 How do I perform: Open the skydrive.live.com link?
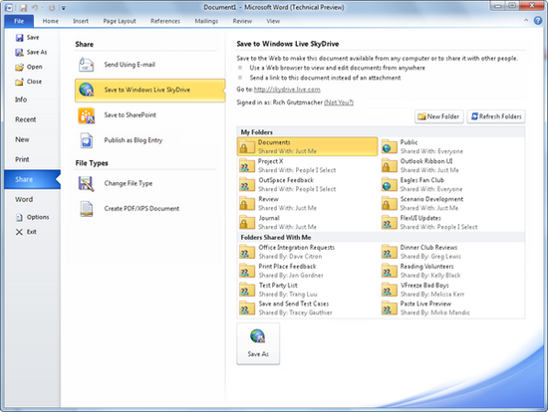(x=287, y=90)
